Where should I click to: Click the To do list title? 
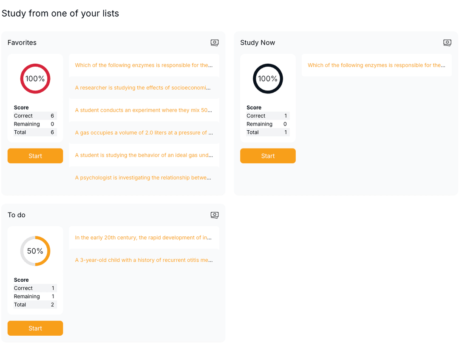(17, 215)
